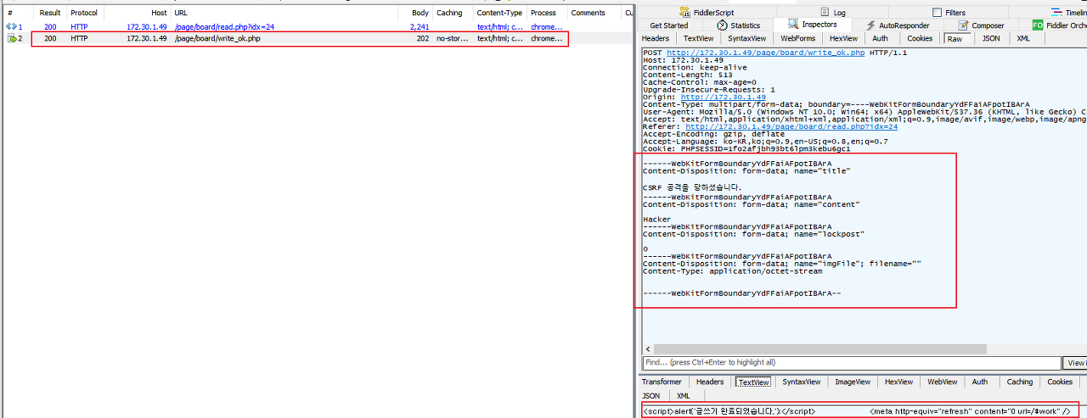Click the Statistics stopwatch icon
1087x418 pixels.
722,25
